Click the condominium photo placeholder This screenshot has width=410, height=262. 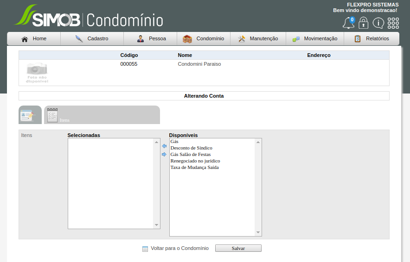(37, 73)
